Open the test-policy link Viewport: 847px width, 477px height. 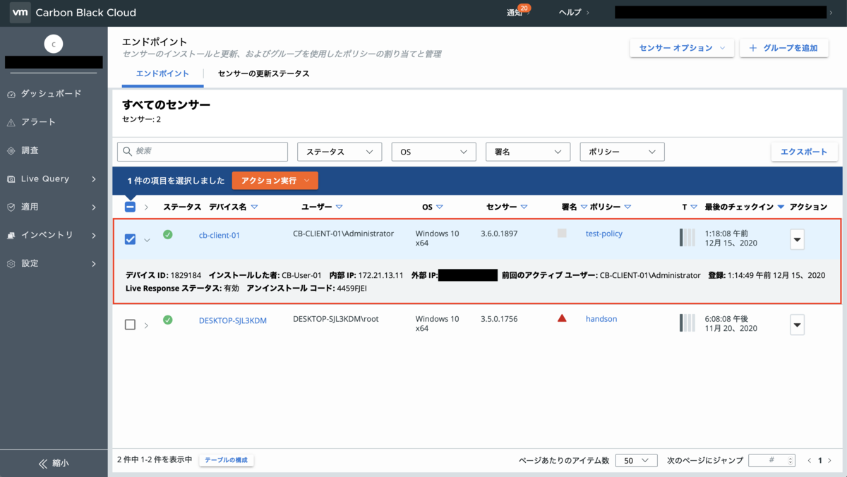604,234
